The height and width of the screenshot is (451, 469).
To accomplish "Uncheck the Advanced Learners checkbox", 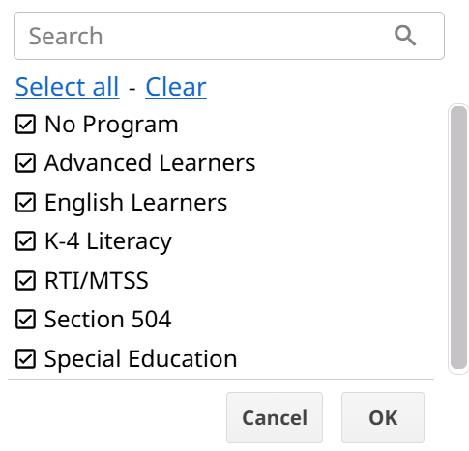I will pos(25,163).
